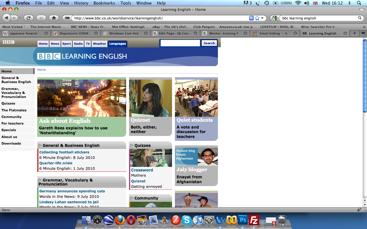Viewport: 367px width, 229px height.
Task: Click the RSS feed icon in address bar
Action: (251, 18)
